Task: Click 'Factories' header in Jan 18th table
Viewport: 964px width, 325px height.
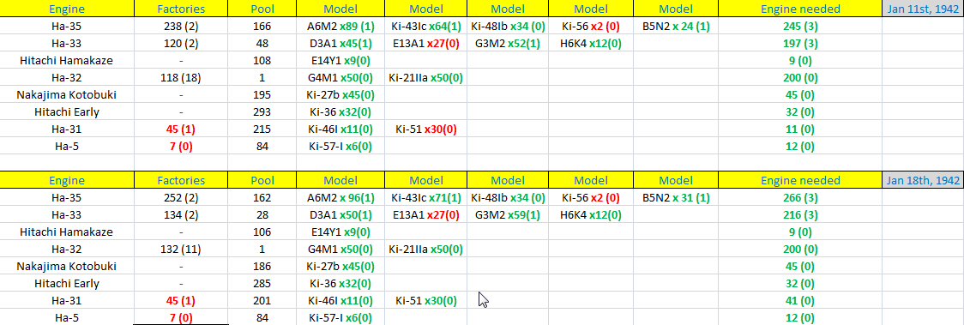Action: 181,181
